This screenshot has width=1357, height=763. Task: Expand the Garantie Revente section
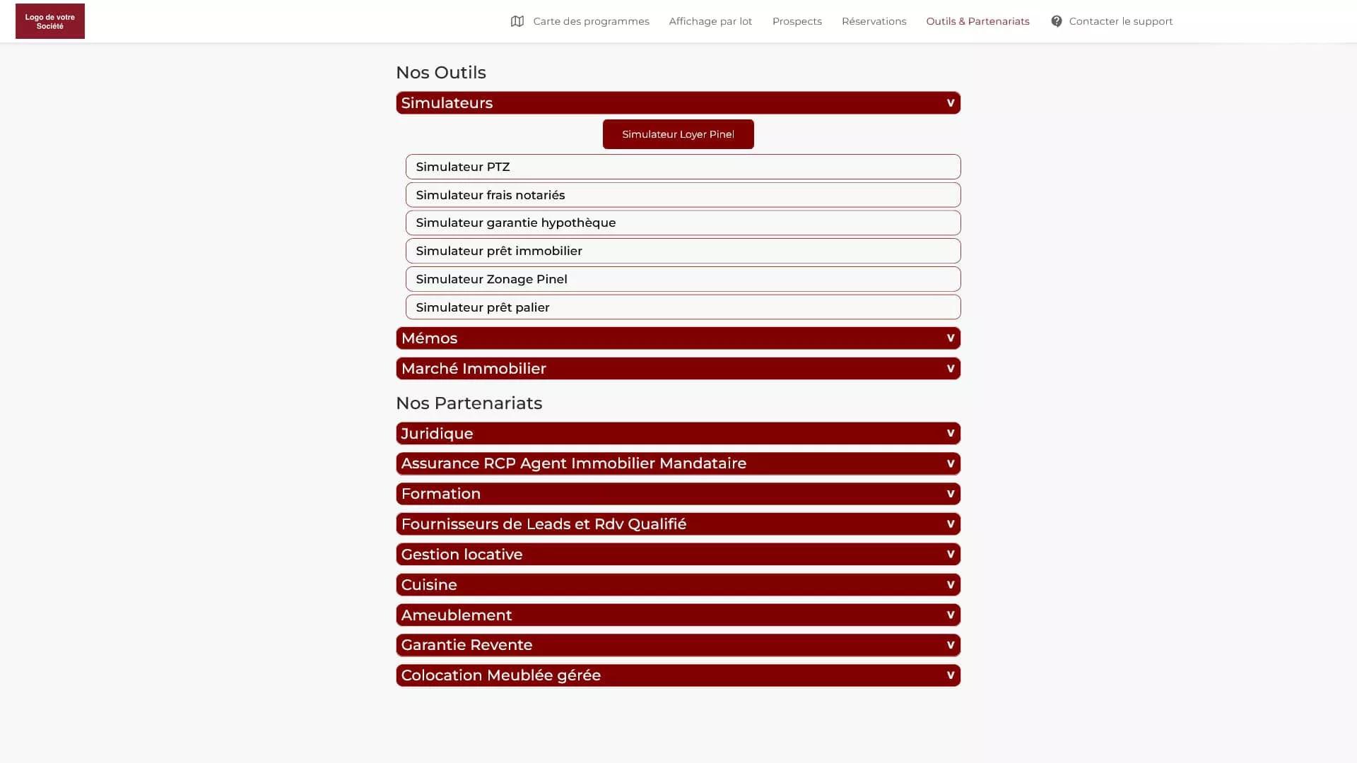(678, 645)
